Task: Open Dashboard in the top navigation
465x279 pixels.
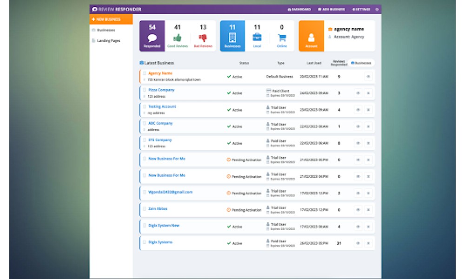Action: pos(299,9)
